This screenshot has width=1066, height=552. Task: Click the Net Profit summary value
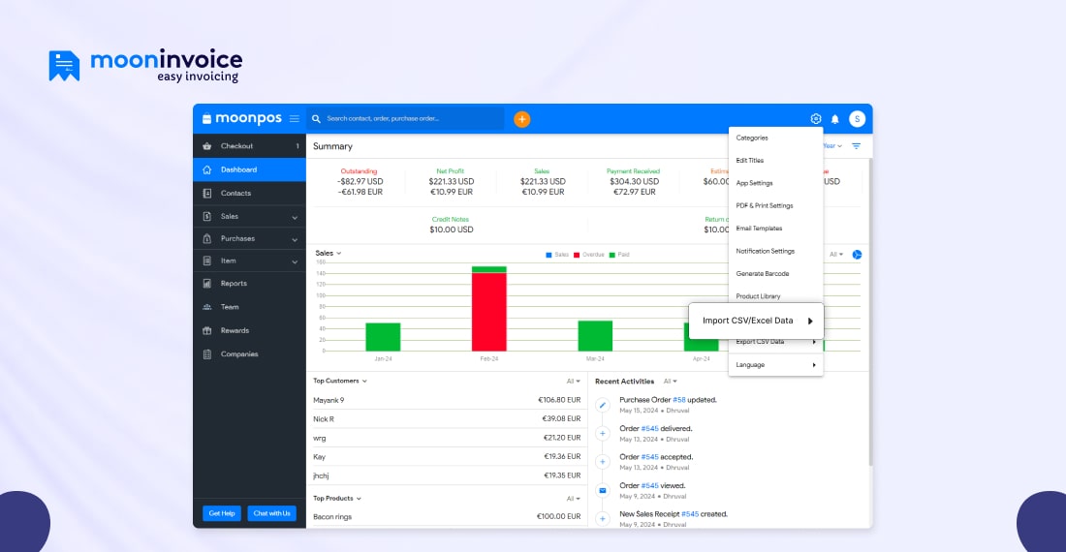(x=452, y=187)
